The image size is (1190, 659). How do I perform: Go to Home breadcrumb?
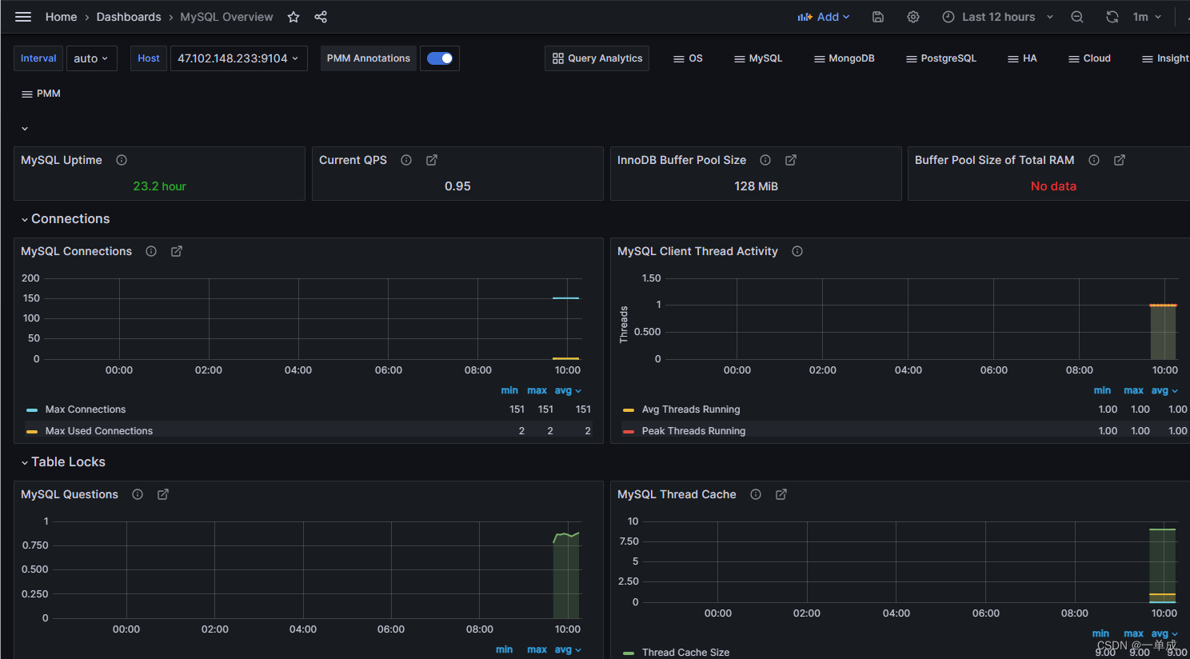coord(62,17)
